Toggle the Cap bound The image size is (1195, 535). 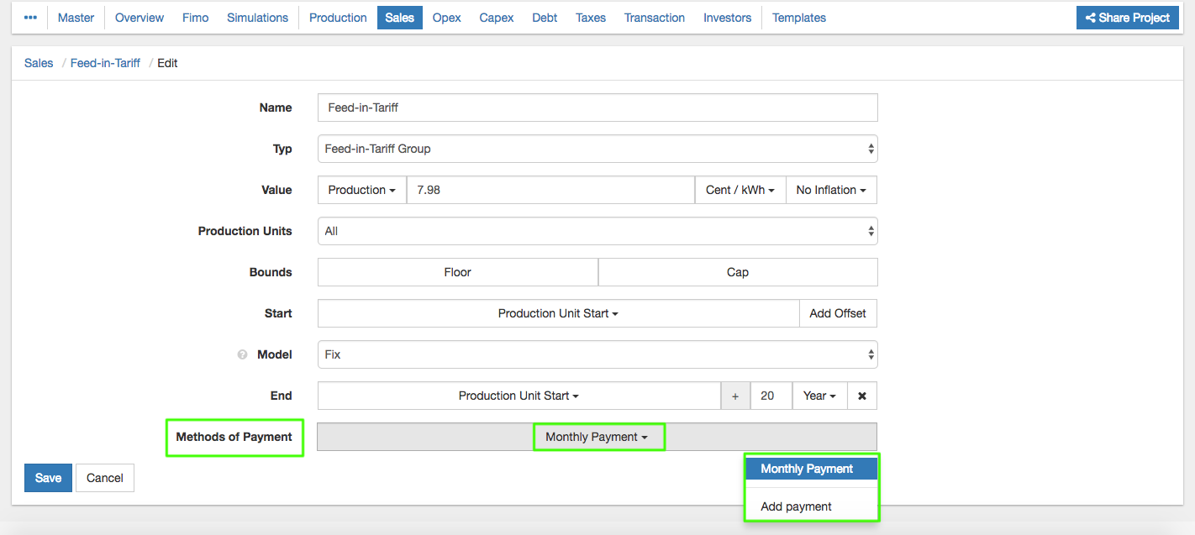tap(737, 272)
